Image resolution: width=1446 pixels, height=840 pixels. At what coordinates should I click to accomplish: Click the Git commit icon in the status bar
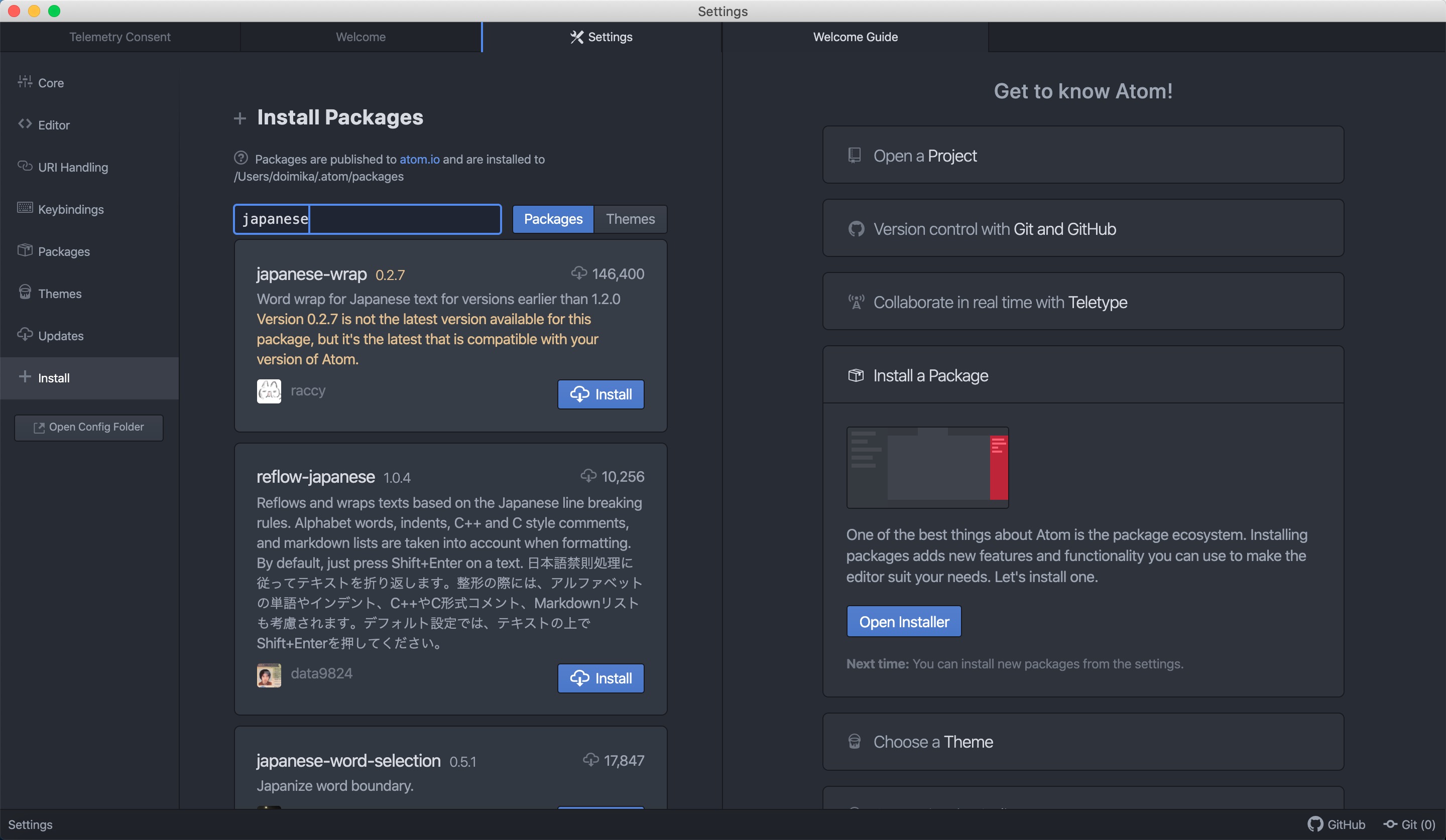pyautogui.click(x=1390, y=824)
